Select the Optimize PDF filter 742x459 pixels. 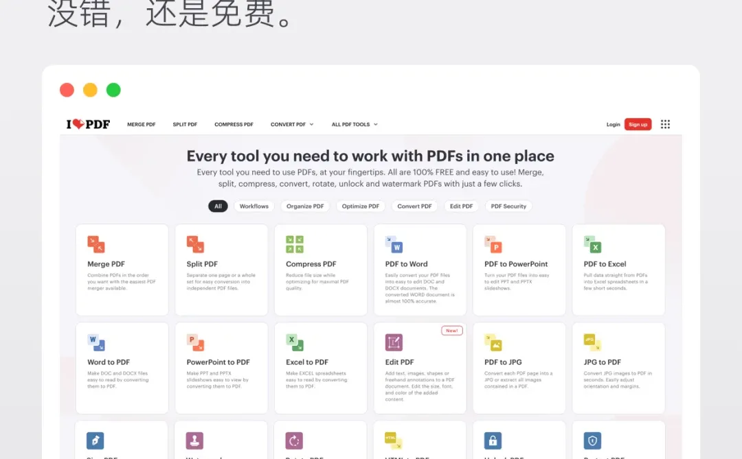pos(361,206)
